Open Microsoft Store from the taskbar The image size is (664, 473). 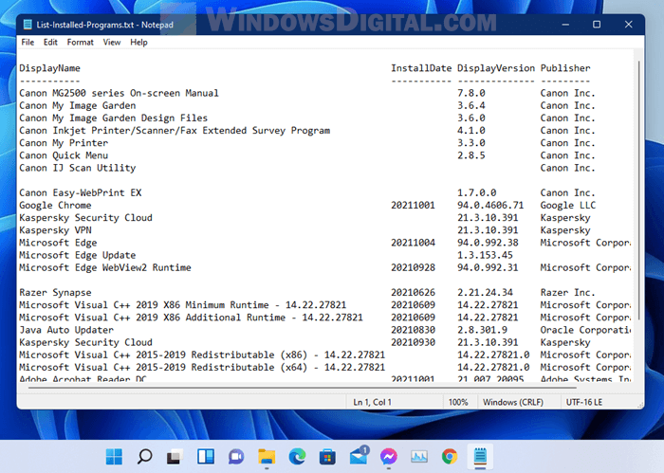tap(327, 457)
